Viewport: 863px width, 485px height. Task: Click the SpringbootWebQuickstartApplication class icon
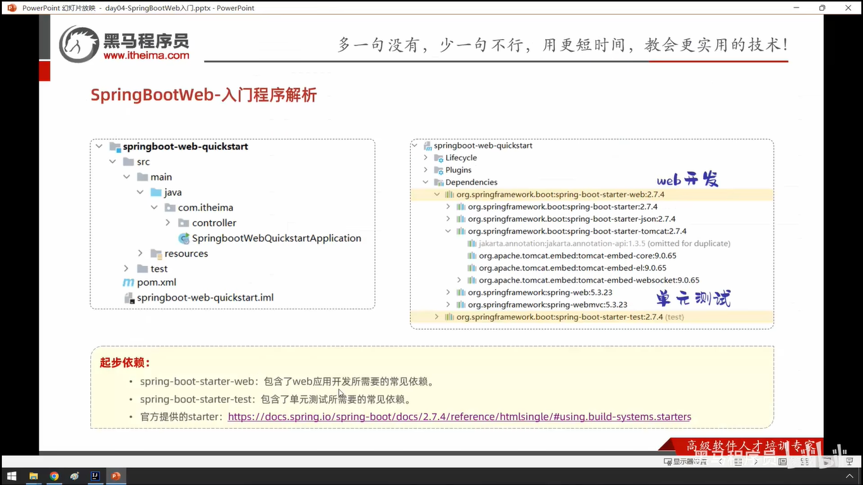(184, 238)
